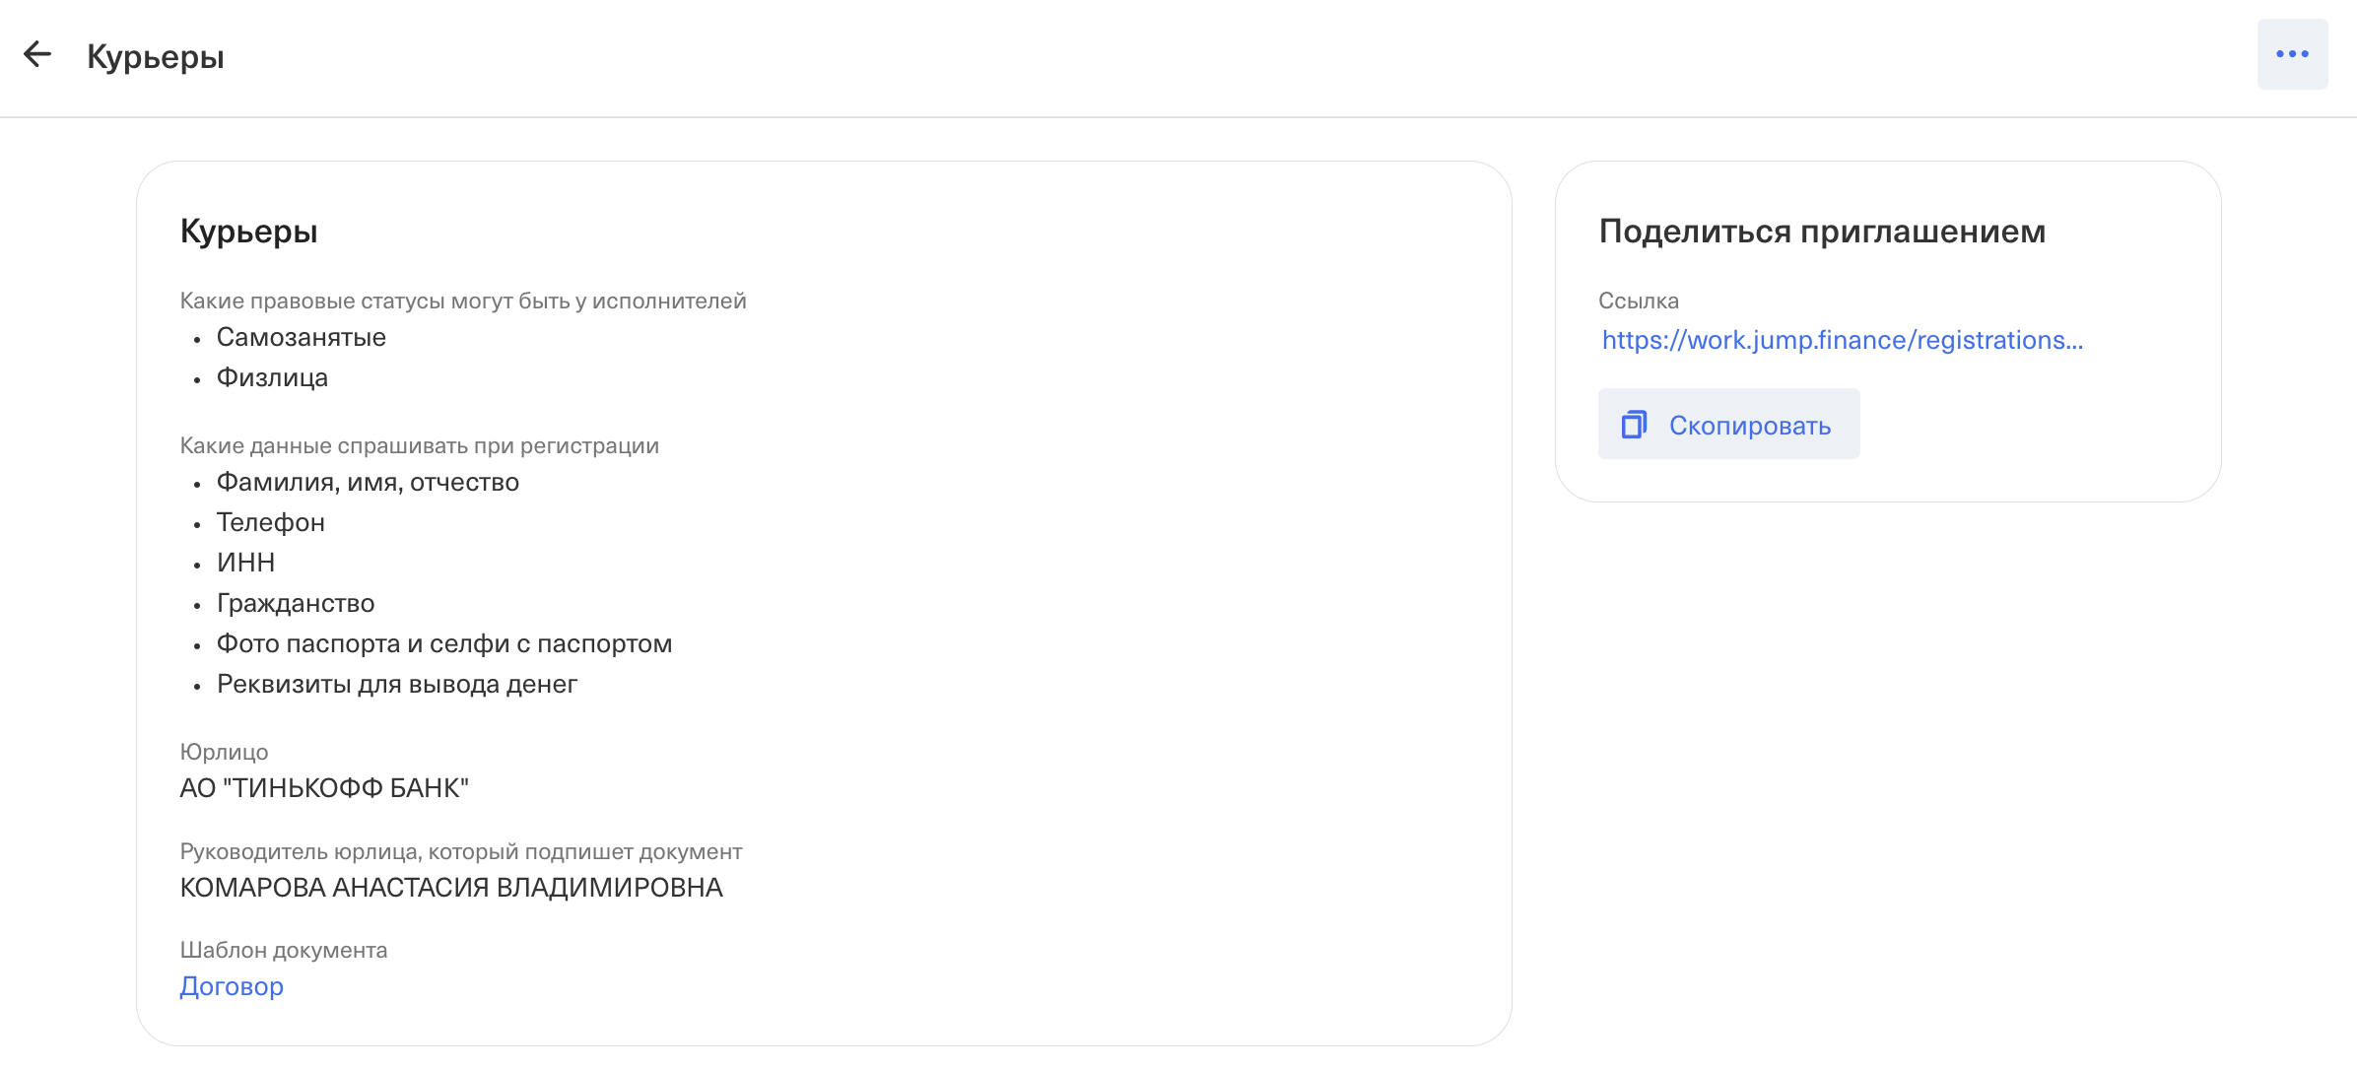Screen dimensions: 2357x1070
Task: Click the Курьеры title in the top header
Action: tap(156, 57)
